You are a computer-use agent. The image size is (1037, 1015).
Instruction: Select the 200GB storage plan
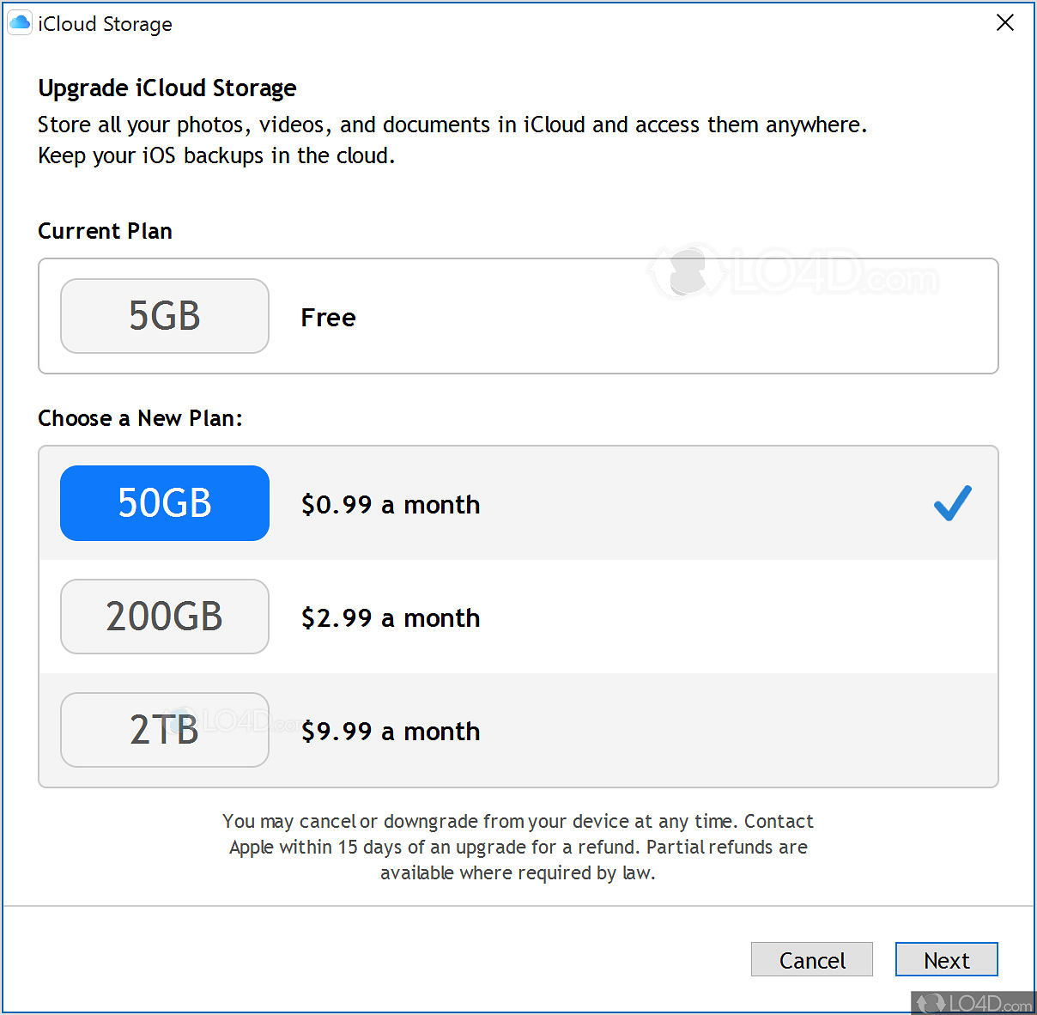[164, 617]
